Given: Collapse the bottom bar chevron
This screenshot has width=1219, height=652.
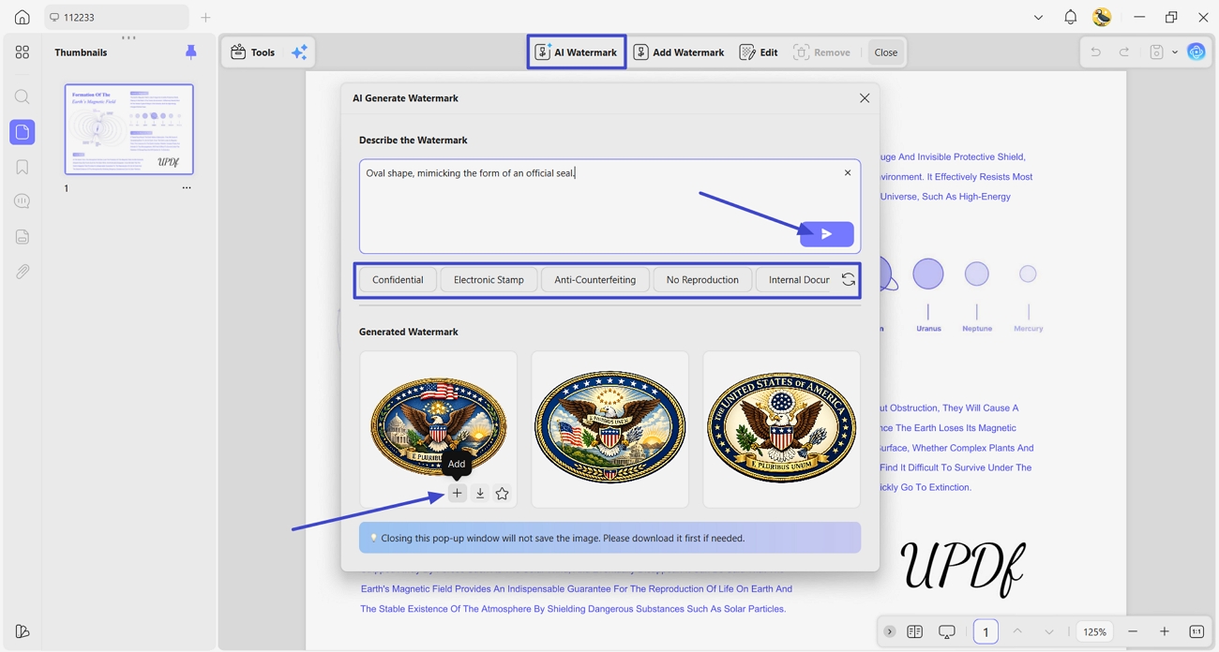Looking at the screenshot, I should pyautogui.click(x=890, y=631).
